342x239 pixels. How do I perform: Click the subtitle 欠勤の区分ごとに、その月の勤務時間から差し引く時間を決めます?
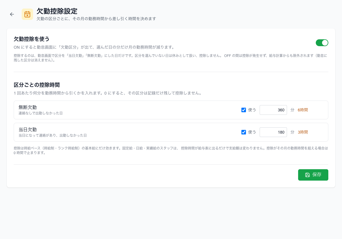pyautogui.click(x=96, y=19)
